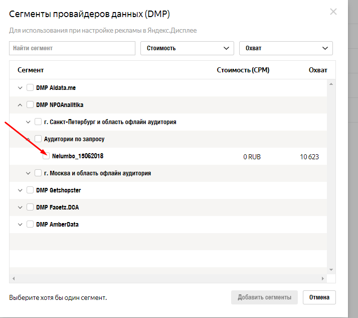Screen dimensions: 358x318
Task: Expand г. Москва и область node
Action: coord(28,173)
